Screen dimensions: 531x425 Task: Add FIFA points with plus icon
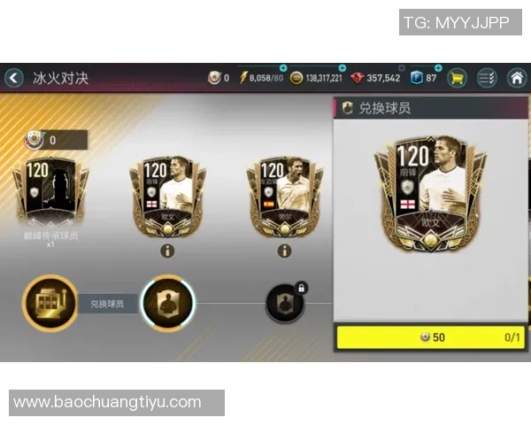pyautogui.click(x=438, y=68)
